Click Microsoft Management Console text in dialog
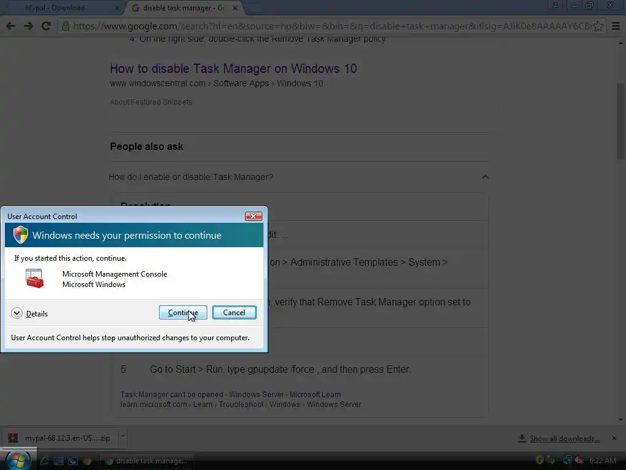The height and width of the screenshot is (470, 626). [114, 274]
